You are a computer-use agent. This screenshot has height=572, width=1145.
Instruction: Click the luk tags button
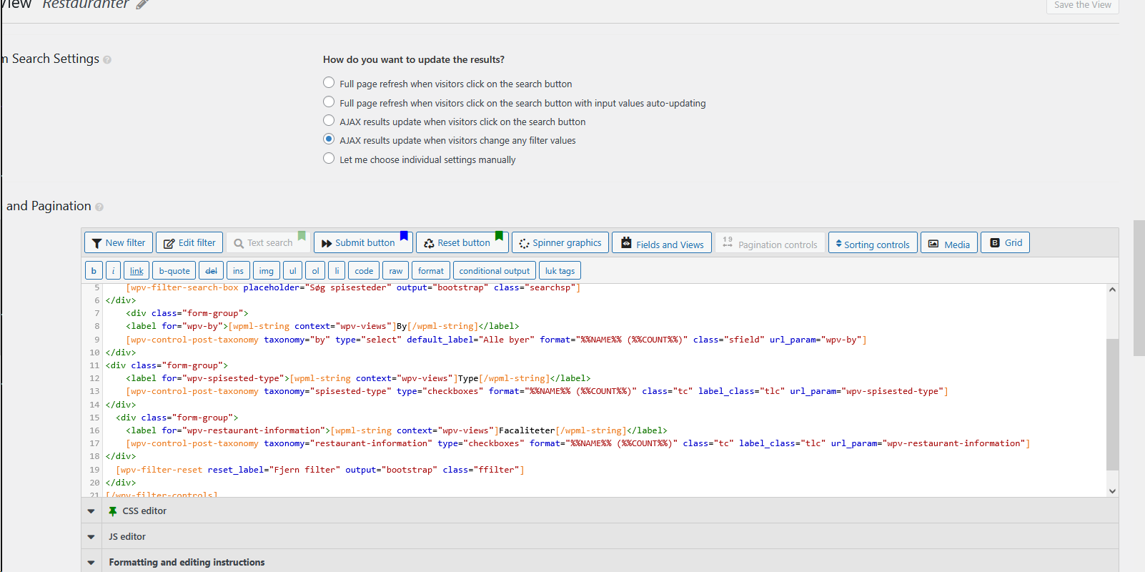[560, 271]
